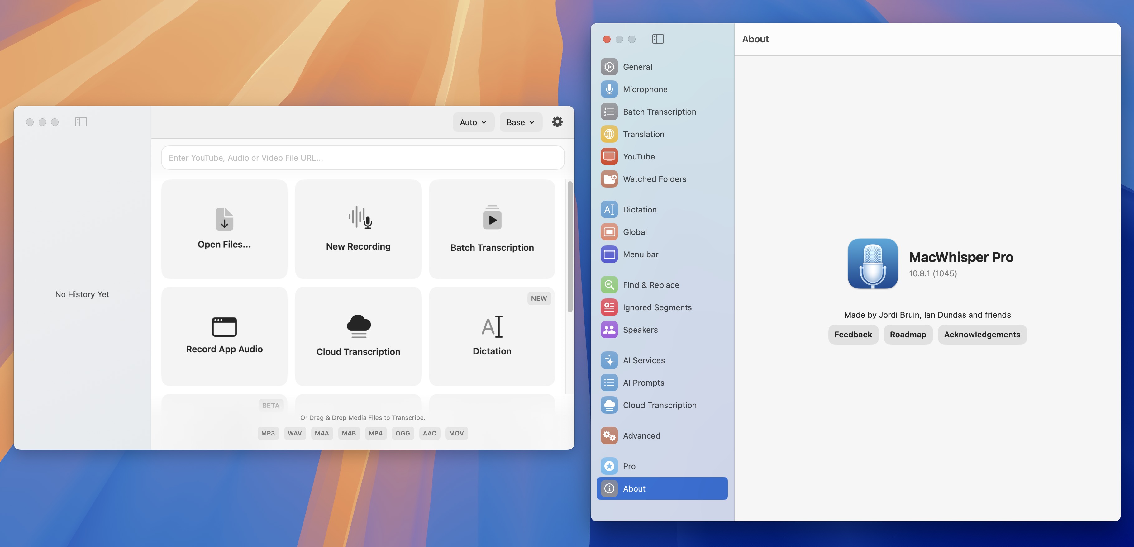Screen dimensions: 1134x547
Task: Toggle sidebar in the settings window
Action: [x=658, y=39]
